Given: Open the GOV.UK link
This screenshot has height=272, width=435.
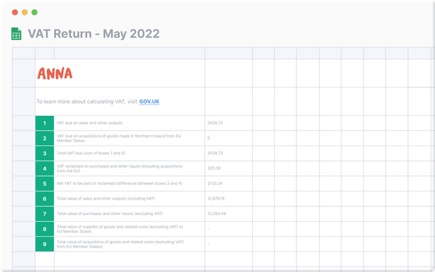Looking at the screenshot, I should (x=149, y=102).
